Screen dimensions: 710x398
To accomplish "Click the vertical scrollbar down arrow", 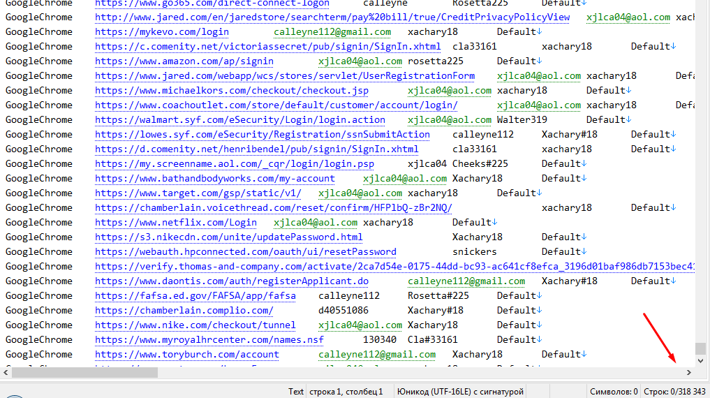I will point(700,361).
